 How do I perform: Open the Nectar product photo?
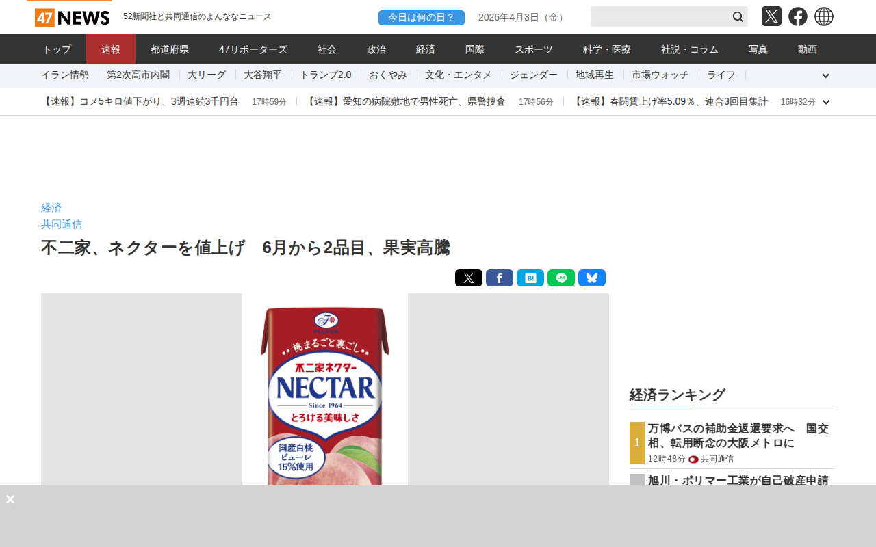pos(325,390)
